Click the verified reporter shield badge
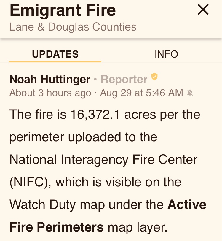222x241 pixels. point(154,77)
